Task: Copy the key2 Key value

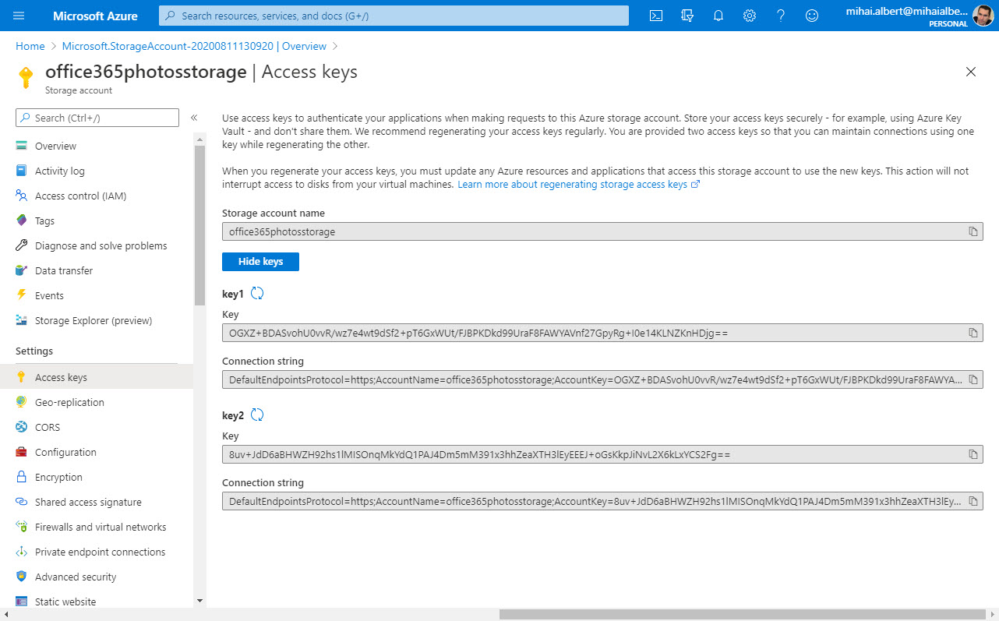Action: (973, 454)
